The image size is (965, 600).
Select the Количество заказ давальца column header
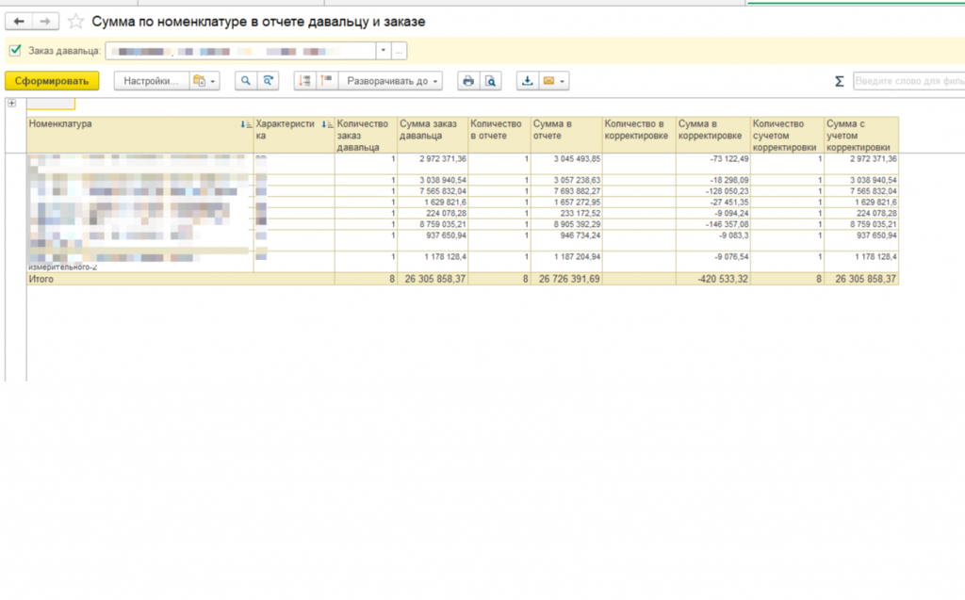(x=367, y=135)
